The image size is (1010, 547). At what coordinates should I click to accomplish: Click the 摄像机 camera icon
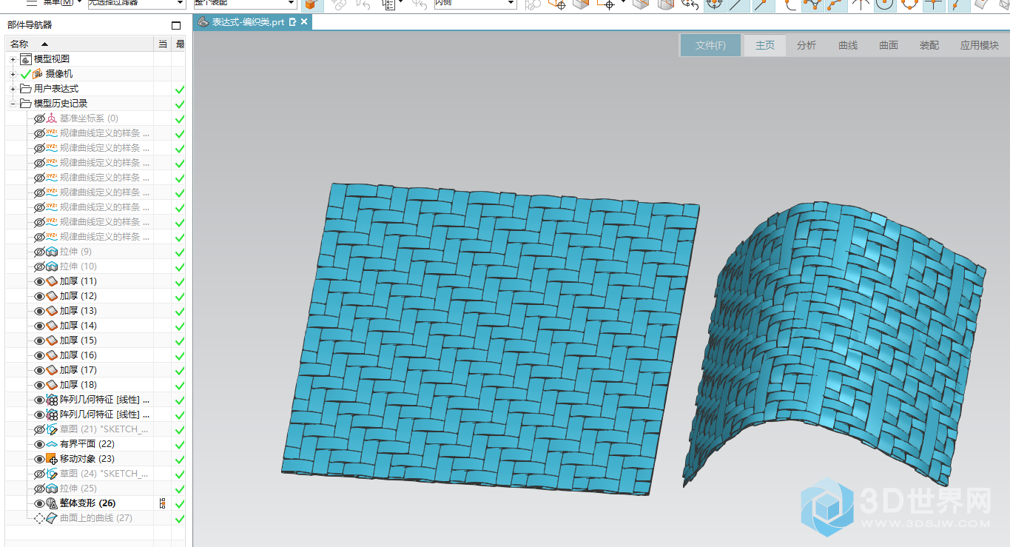38,74
